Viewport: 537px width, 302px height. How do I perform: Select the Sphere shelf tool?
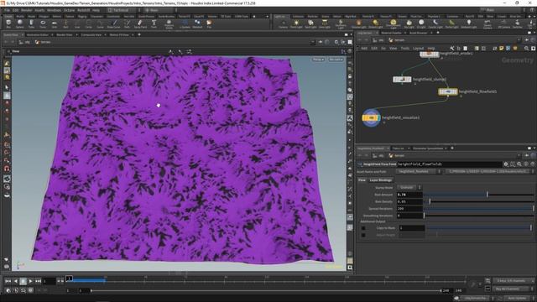point(19,23)
